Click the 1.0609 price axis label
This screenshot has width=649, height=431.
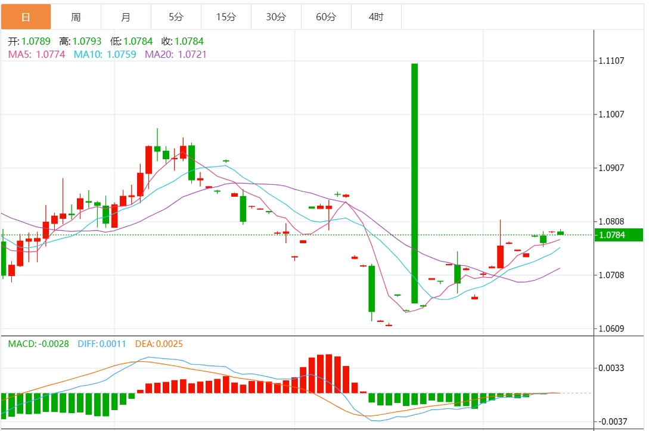point(611,328)
